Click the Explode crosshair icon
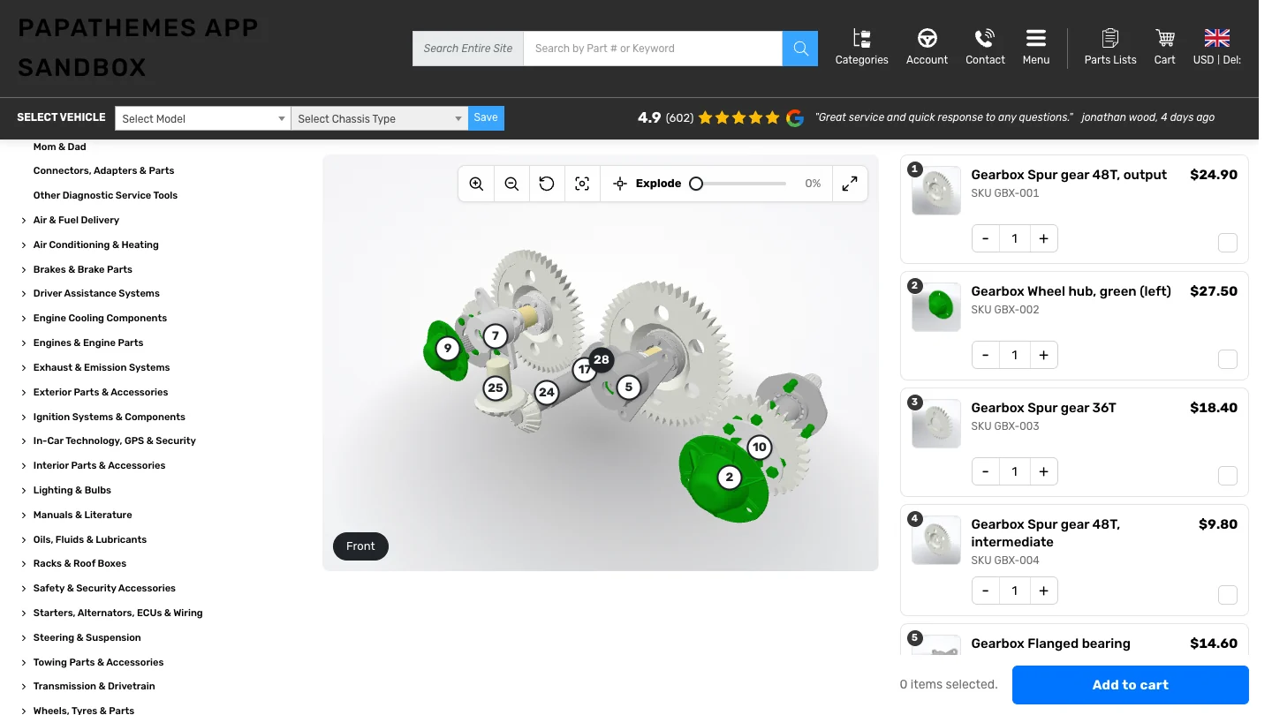The image size is (1272, 715). point(620,184)
